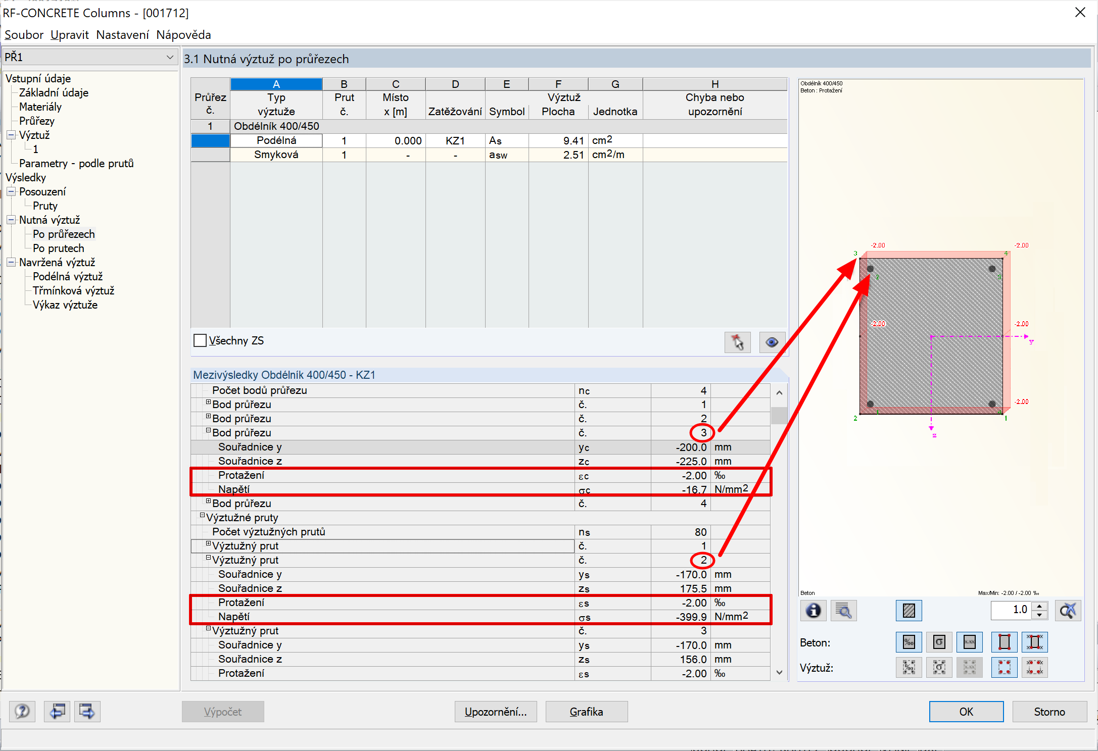1098x751 pixels.
Task: Open the help question mark icon
Action: [x=22, y=712]
